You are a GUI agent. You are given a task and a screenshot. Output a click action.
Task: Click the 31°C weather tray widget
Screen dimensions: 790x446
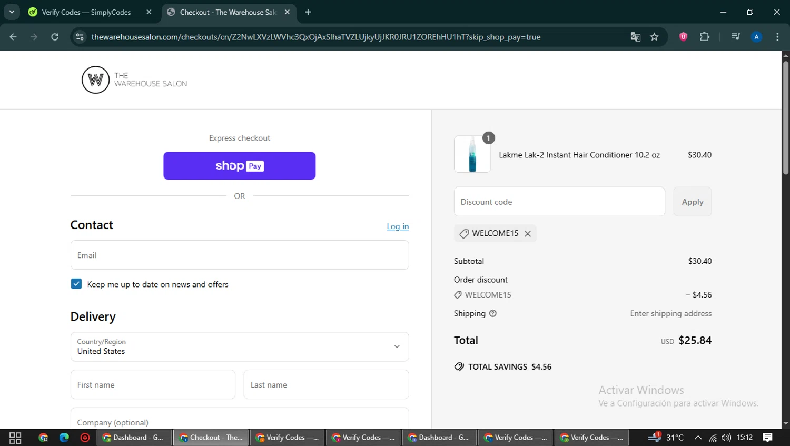[x=667, y=438]
